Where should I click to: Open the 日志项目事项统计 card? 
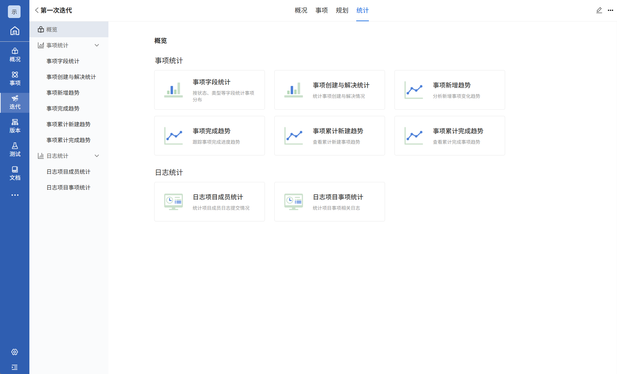(x=329, y=202)
